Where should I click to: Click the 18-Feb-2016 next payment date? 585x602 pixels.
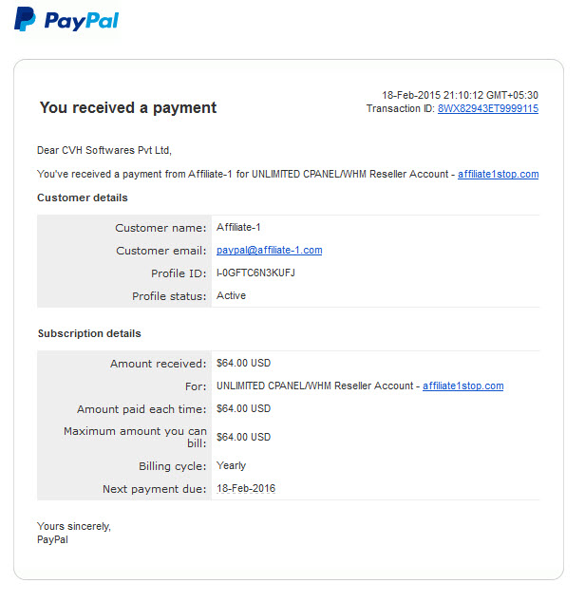(x=246, y=488)
